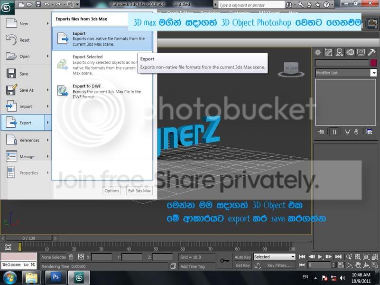Screen dimensions: 380x285
Task: Open Photoshop from Windows taskbar
Action: pos(56,277)
